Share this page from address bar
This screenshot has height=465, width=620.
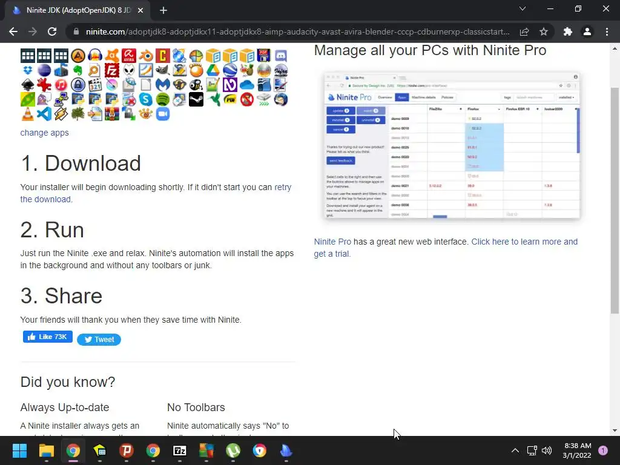click(524, 31)
